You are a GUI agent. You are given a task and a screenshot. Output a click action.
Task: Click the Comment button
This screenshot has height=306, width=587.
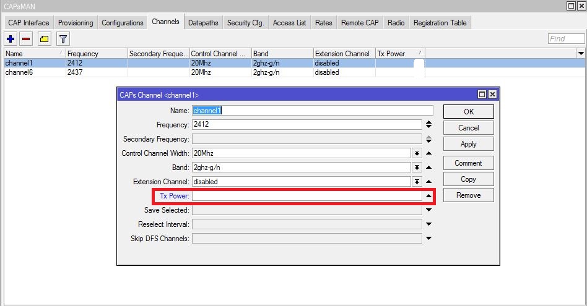(468, 163)
